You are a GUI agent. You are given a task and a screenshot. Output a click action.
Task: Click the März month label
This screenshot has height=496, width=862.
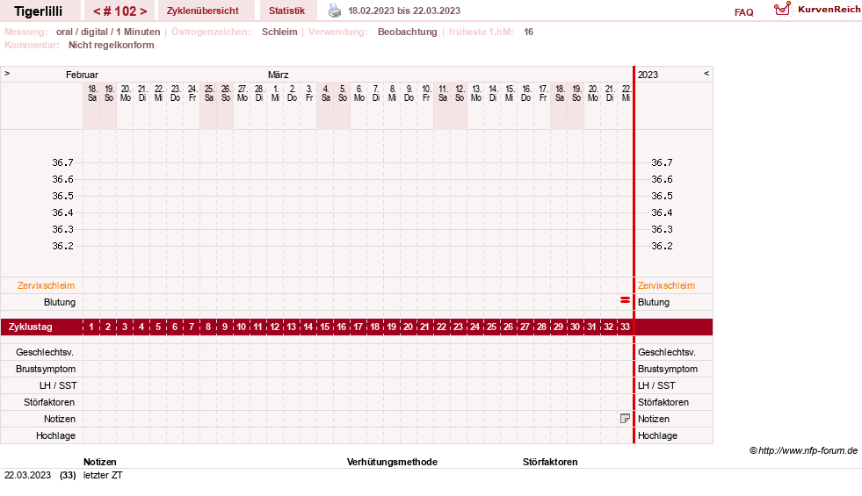(279, 75)
